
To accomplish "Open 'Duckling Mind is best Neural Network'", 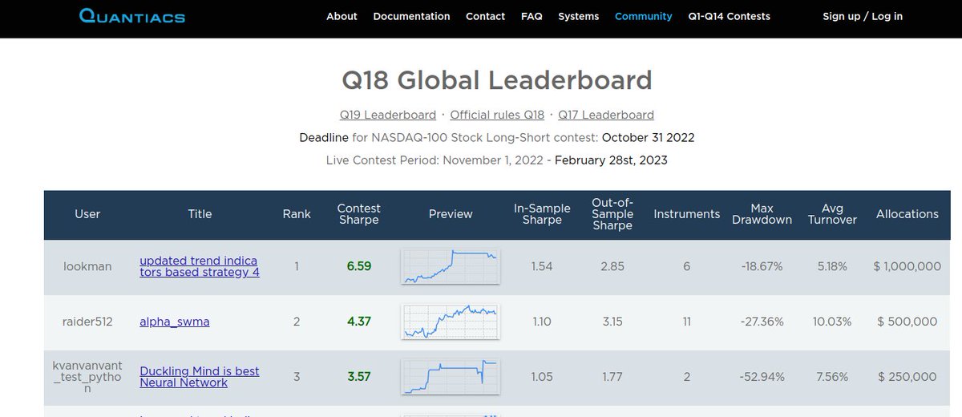I will (x=200, y=377).
